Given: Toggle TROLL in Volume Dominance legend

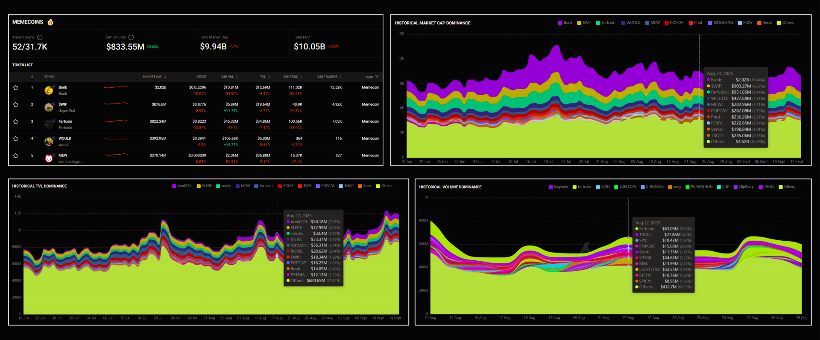Looking at the screenshot, I should point(767,187).
